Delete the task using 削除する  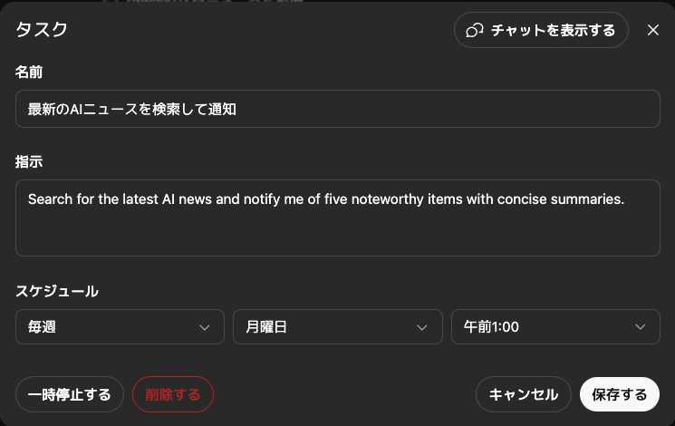(173, 394)
